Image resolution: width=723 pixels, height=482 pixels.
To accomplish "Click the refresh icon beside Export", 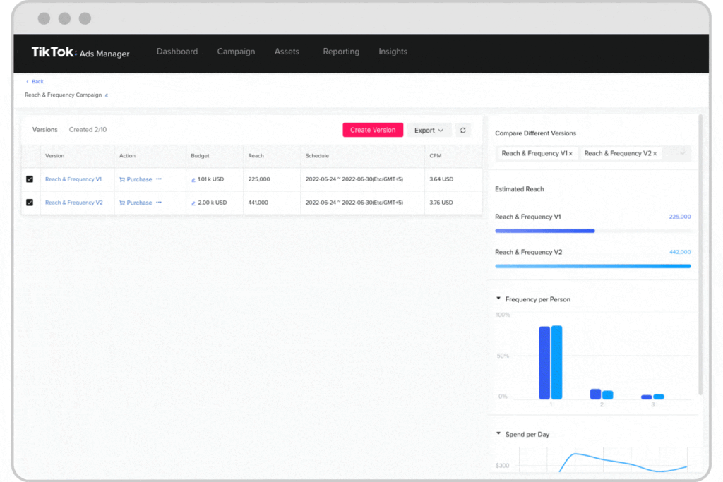I will (463, 130).
